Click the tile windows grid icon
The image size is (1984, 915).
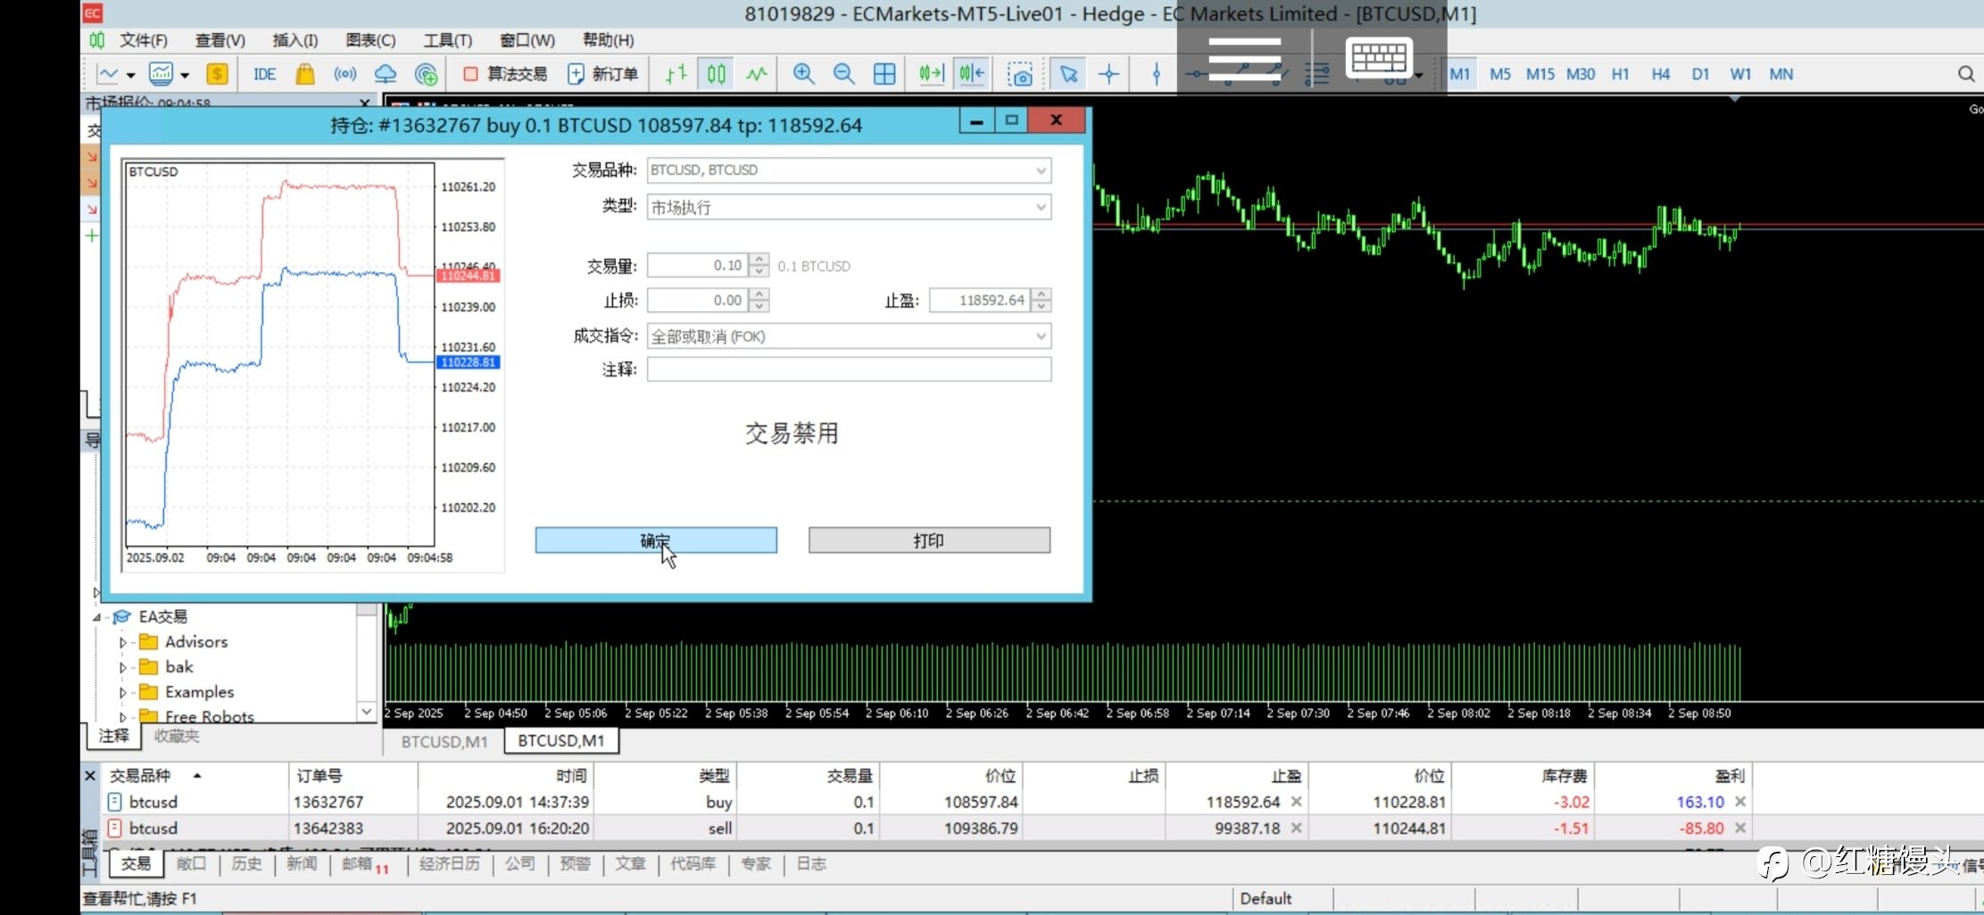coord(884,74)
